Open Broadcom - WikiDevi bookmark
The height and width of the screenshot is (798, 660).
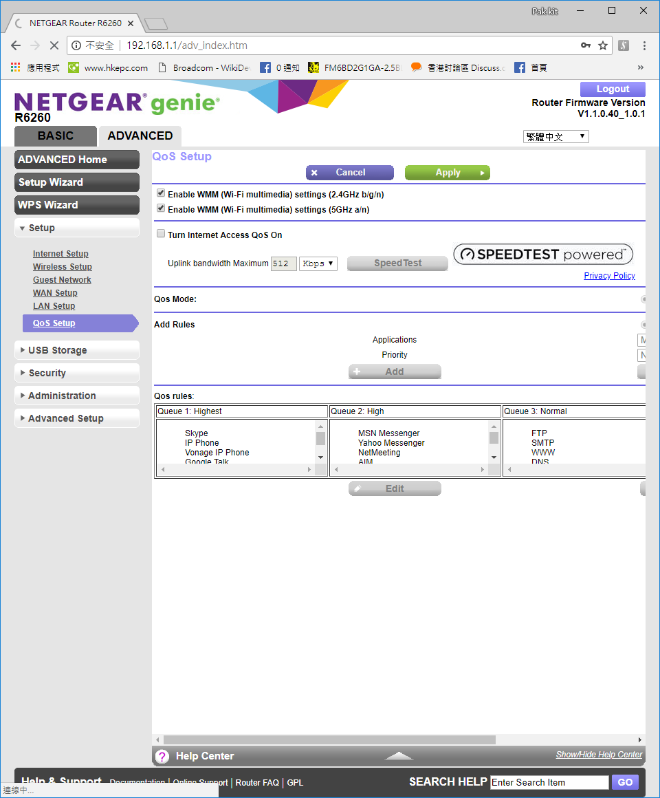(x=203, y=67)
